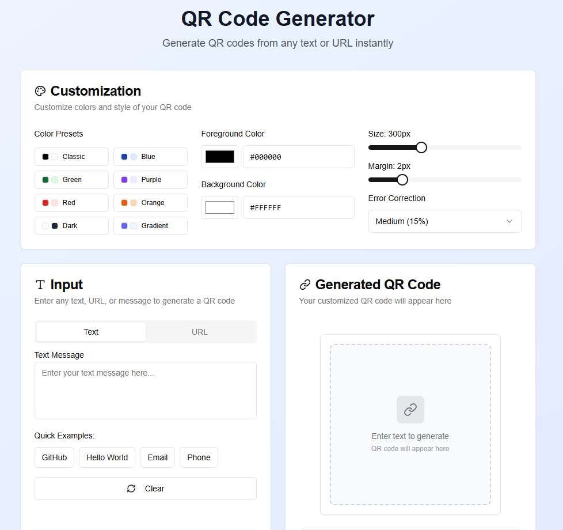This screenshot has height=530, width=563.
Task: Click the refresh icon on Clear button
Action: (x=131, y=489)
